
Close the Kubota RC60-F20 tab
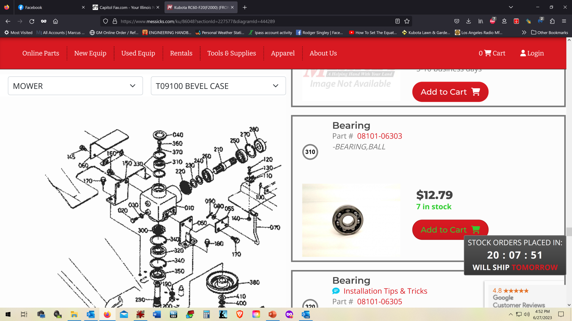[x=232, y=8]
